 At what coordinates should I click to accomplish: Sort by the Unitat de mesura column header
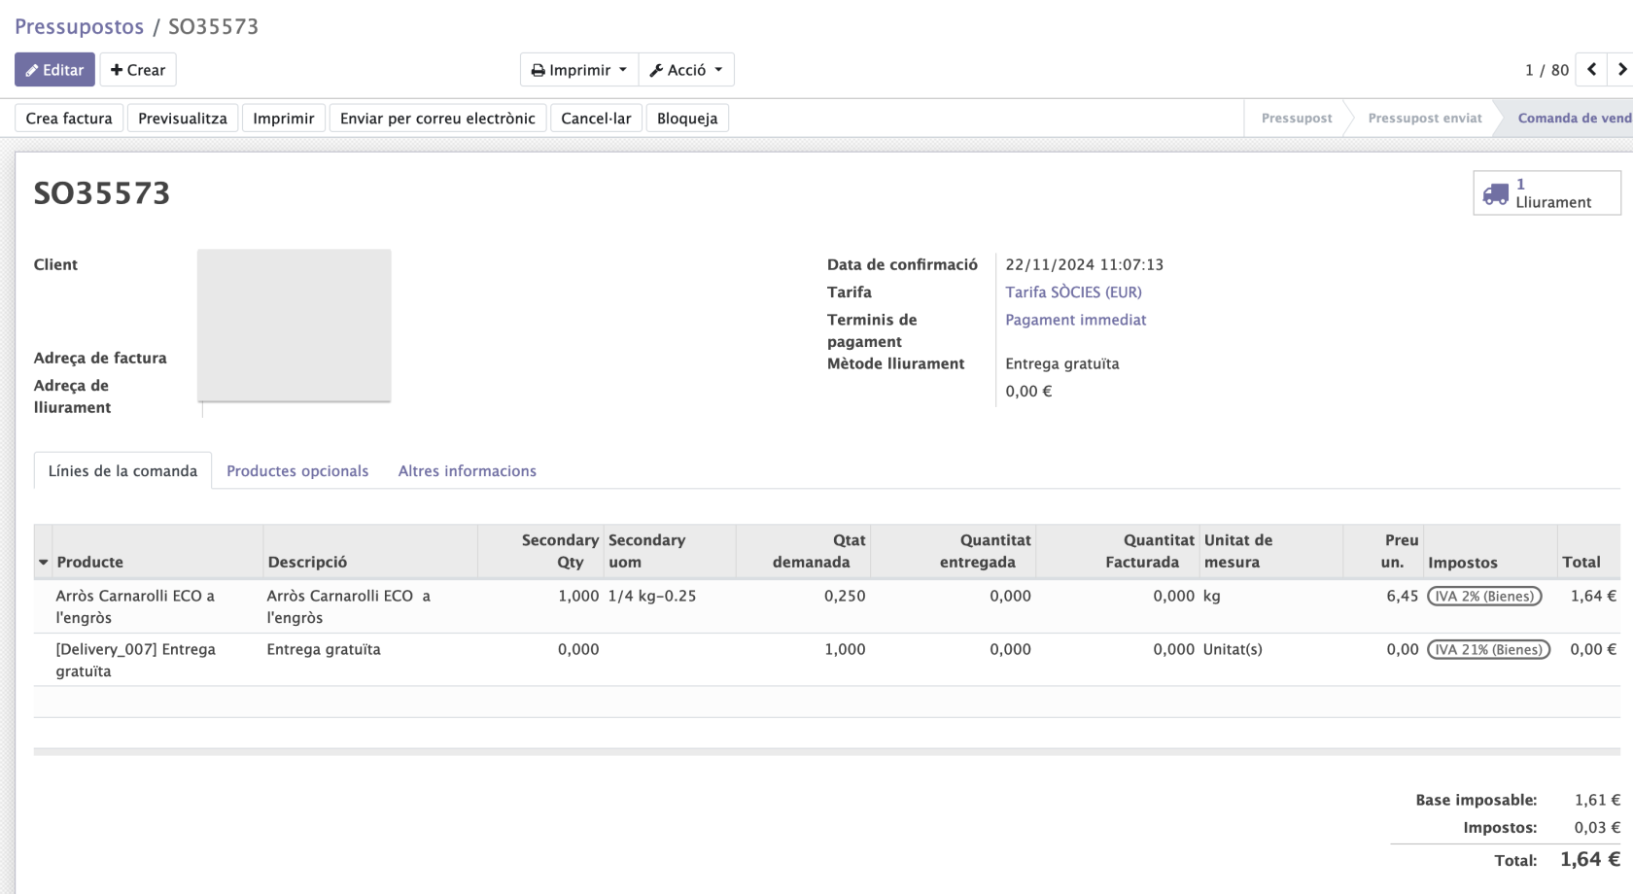(x=1271, y=552)
